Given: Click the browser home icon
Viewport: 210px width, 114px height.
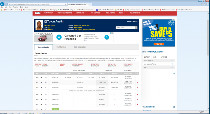Looking at the screenshot, I should tap(202, 4).
